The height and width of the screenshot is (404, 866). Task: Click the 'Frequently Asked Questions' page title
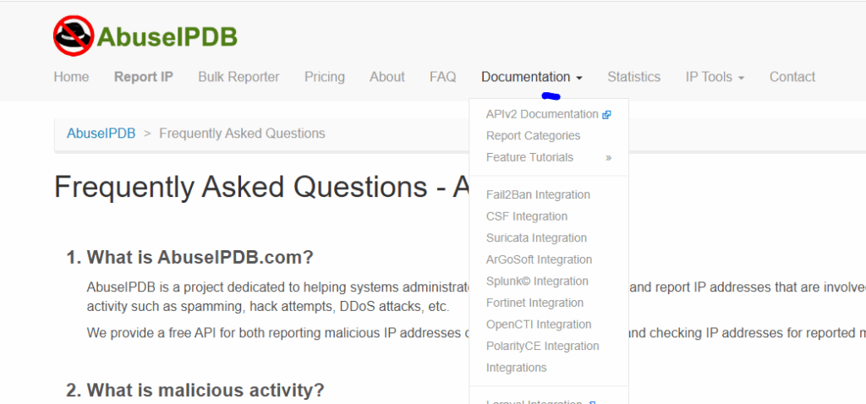coord(261,187)
